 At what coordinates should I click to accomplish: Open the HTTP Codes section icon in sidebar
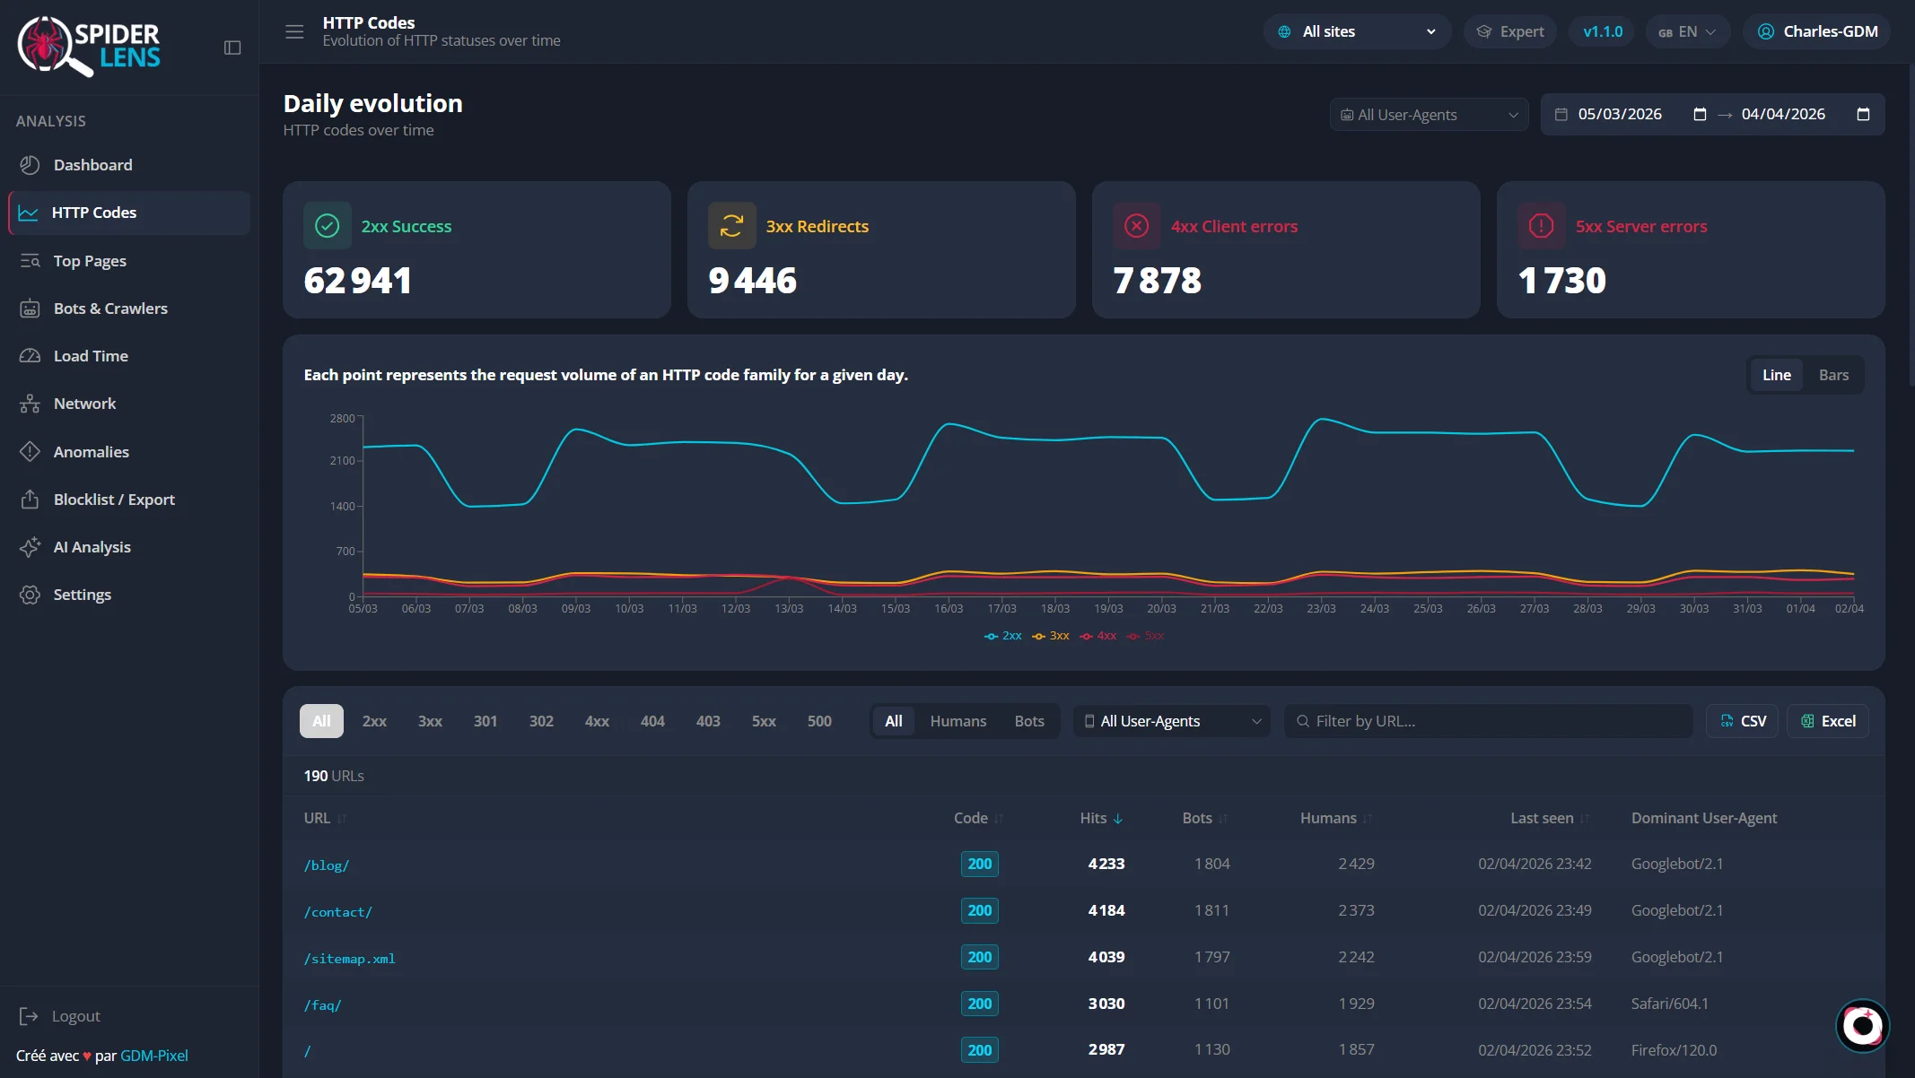click(x=29, y=213)
